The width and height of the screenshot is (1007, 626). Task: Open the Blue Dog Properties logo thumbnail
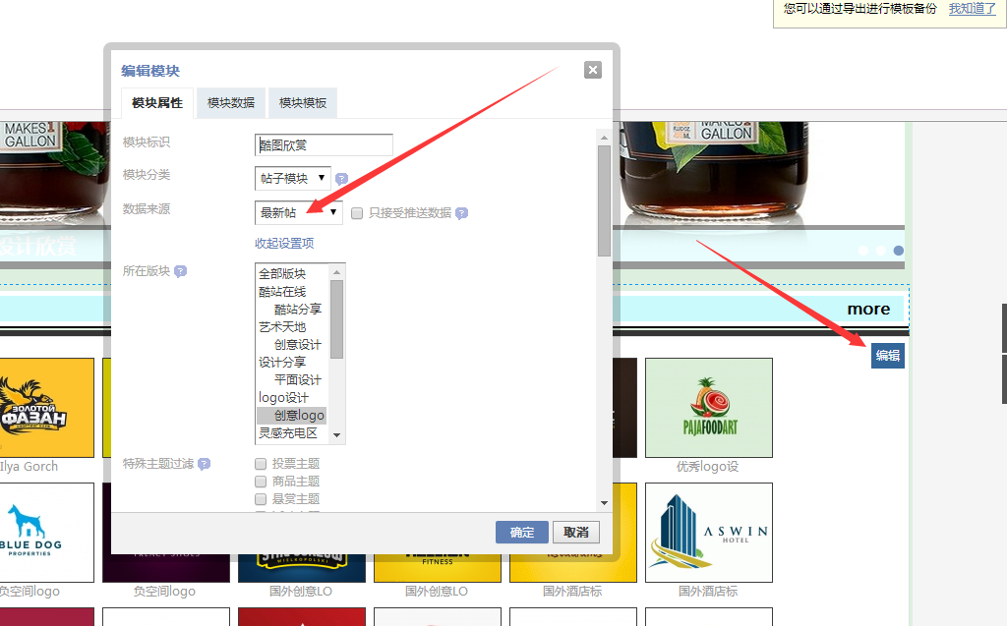click(x=46, y=533)
